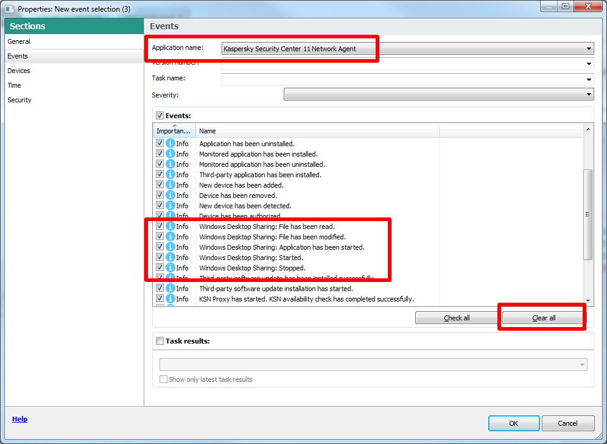The image size is (607, 444).
Task: Uncheck 'Device has been removed' event
Action: (160, 195)
